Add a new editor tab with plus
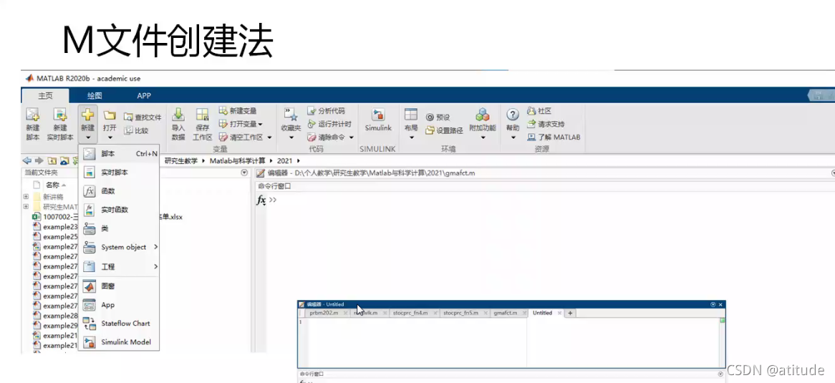The image size is (835, 383). tap(570, 314)
